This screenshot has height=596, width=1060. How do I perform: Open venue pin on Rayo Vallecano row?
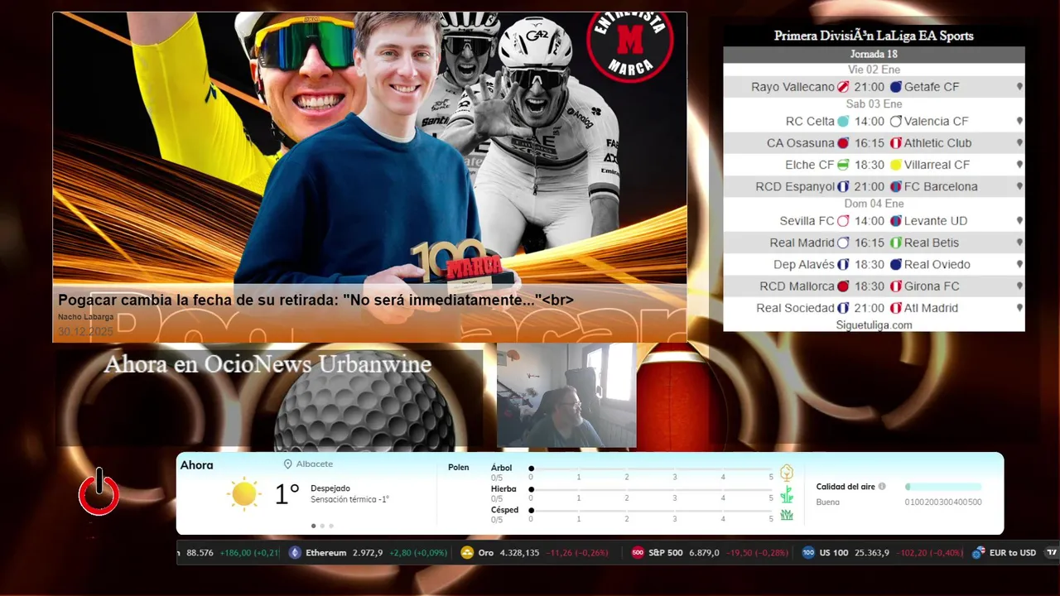point(1019,87)
